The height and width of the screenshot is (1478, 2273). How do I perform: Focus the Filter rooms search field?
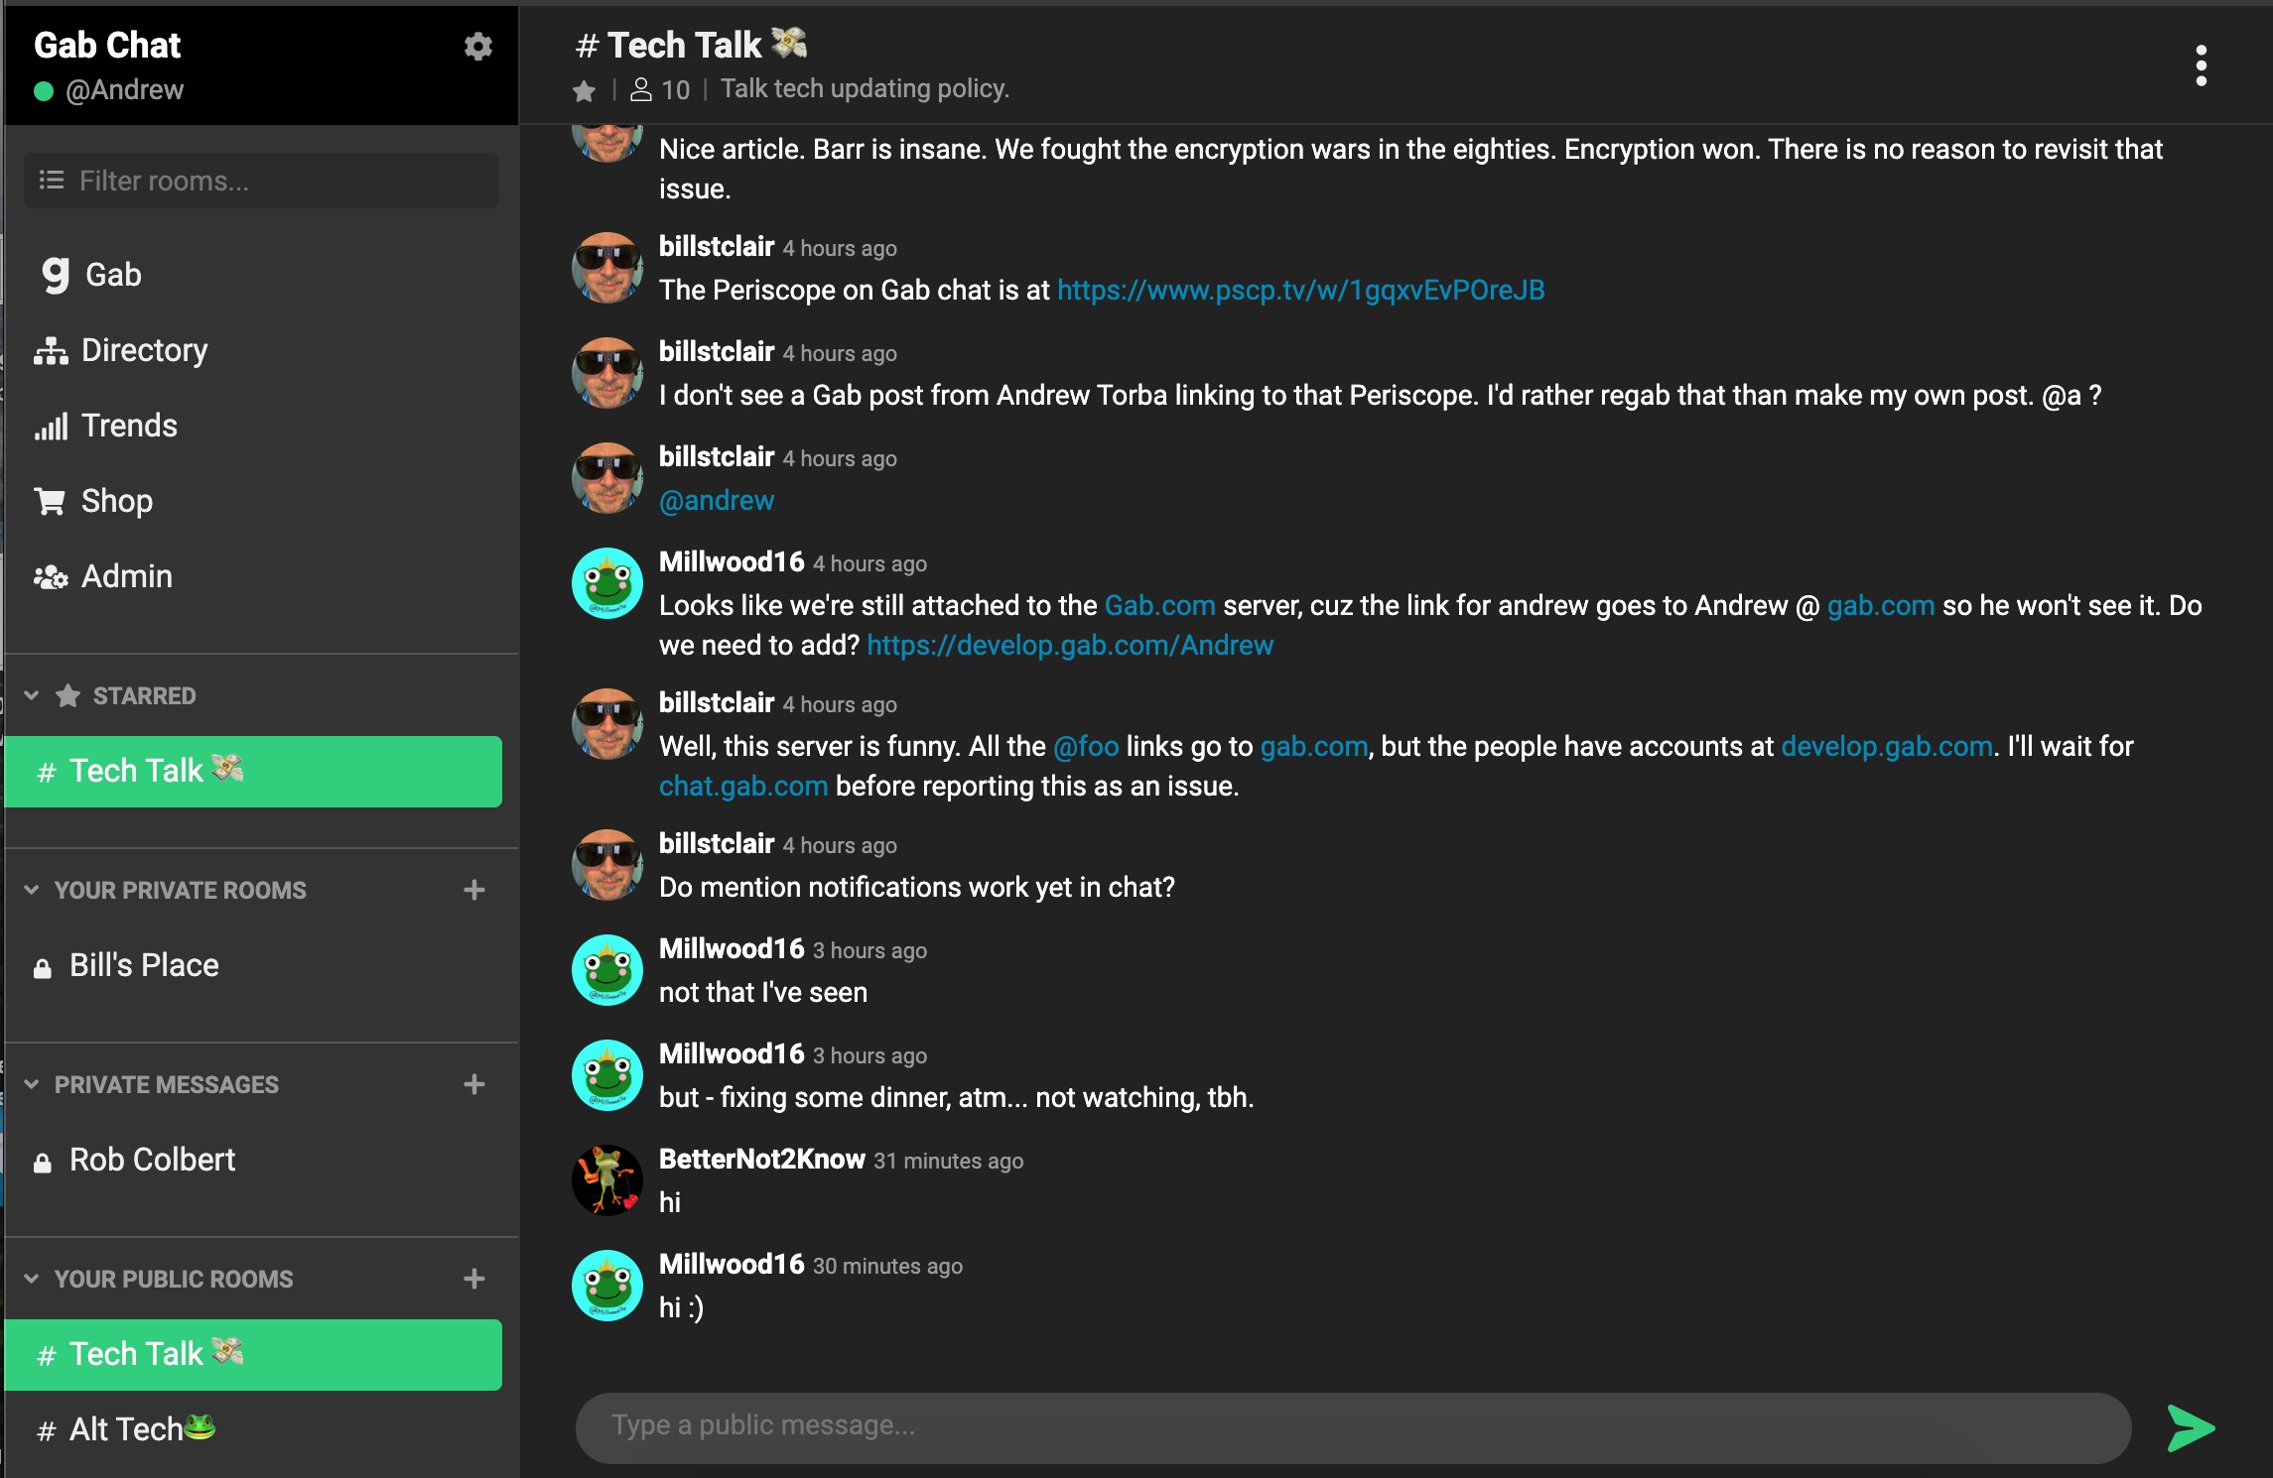[261, 181]
